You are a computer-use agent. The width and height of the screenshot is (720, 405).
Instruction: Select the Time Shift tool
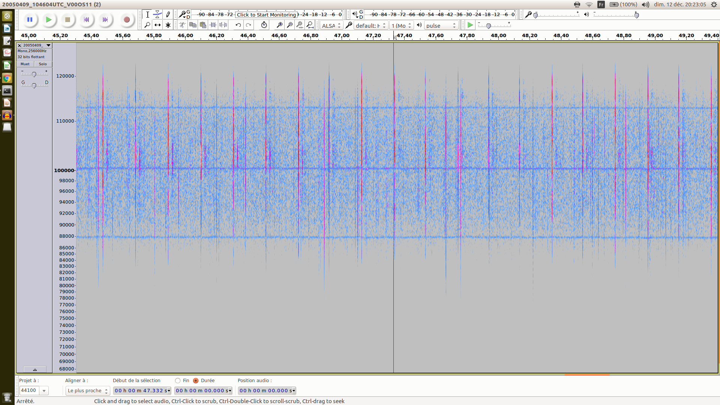pyautogui.click(x=157, y=25)
